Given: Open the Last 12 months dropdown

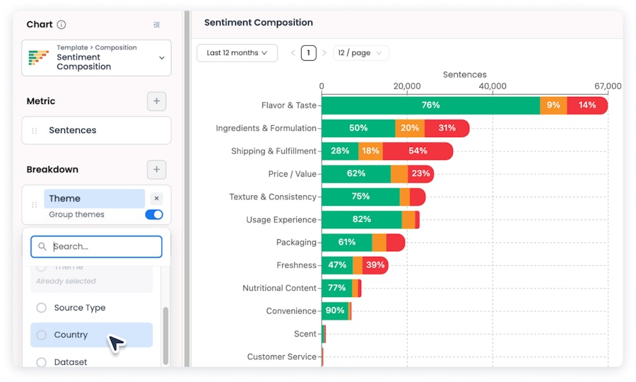Looking at the screenshot, I should [237, 53].
